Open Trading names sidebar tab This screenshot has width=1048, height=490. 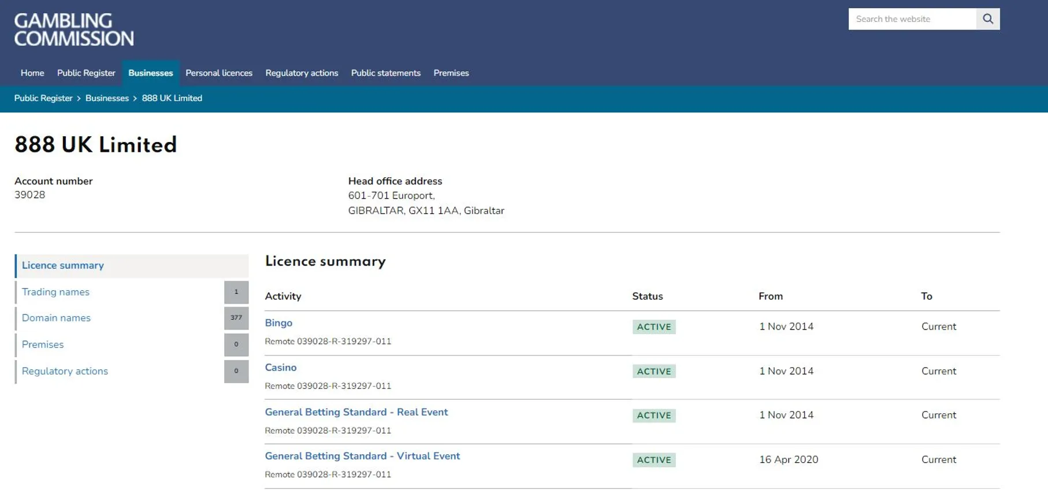(x=132, y=292)
